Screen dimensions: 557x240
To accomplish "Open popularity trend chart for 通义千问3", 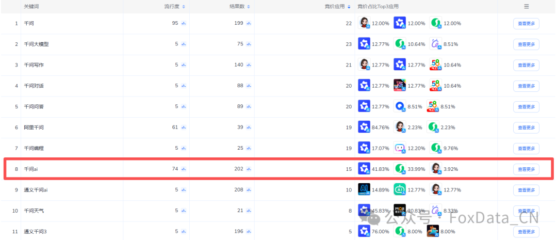I will (x=184, y=231).
